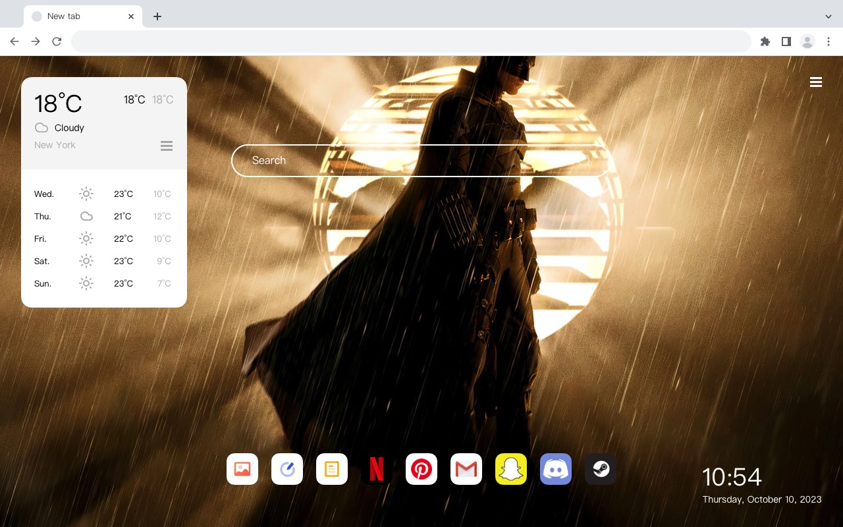843x527 pixels.
Task: Click the browser address bar
Action: point(411,42)
